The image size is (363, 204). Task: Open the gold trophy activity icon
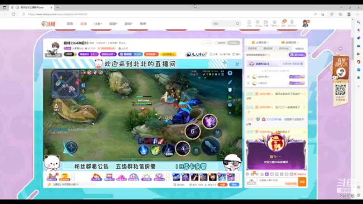(x=64, y=177)
